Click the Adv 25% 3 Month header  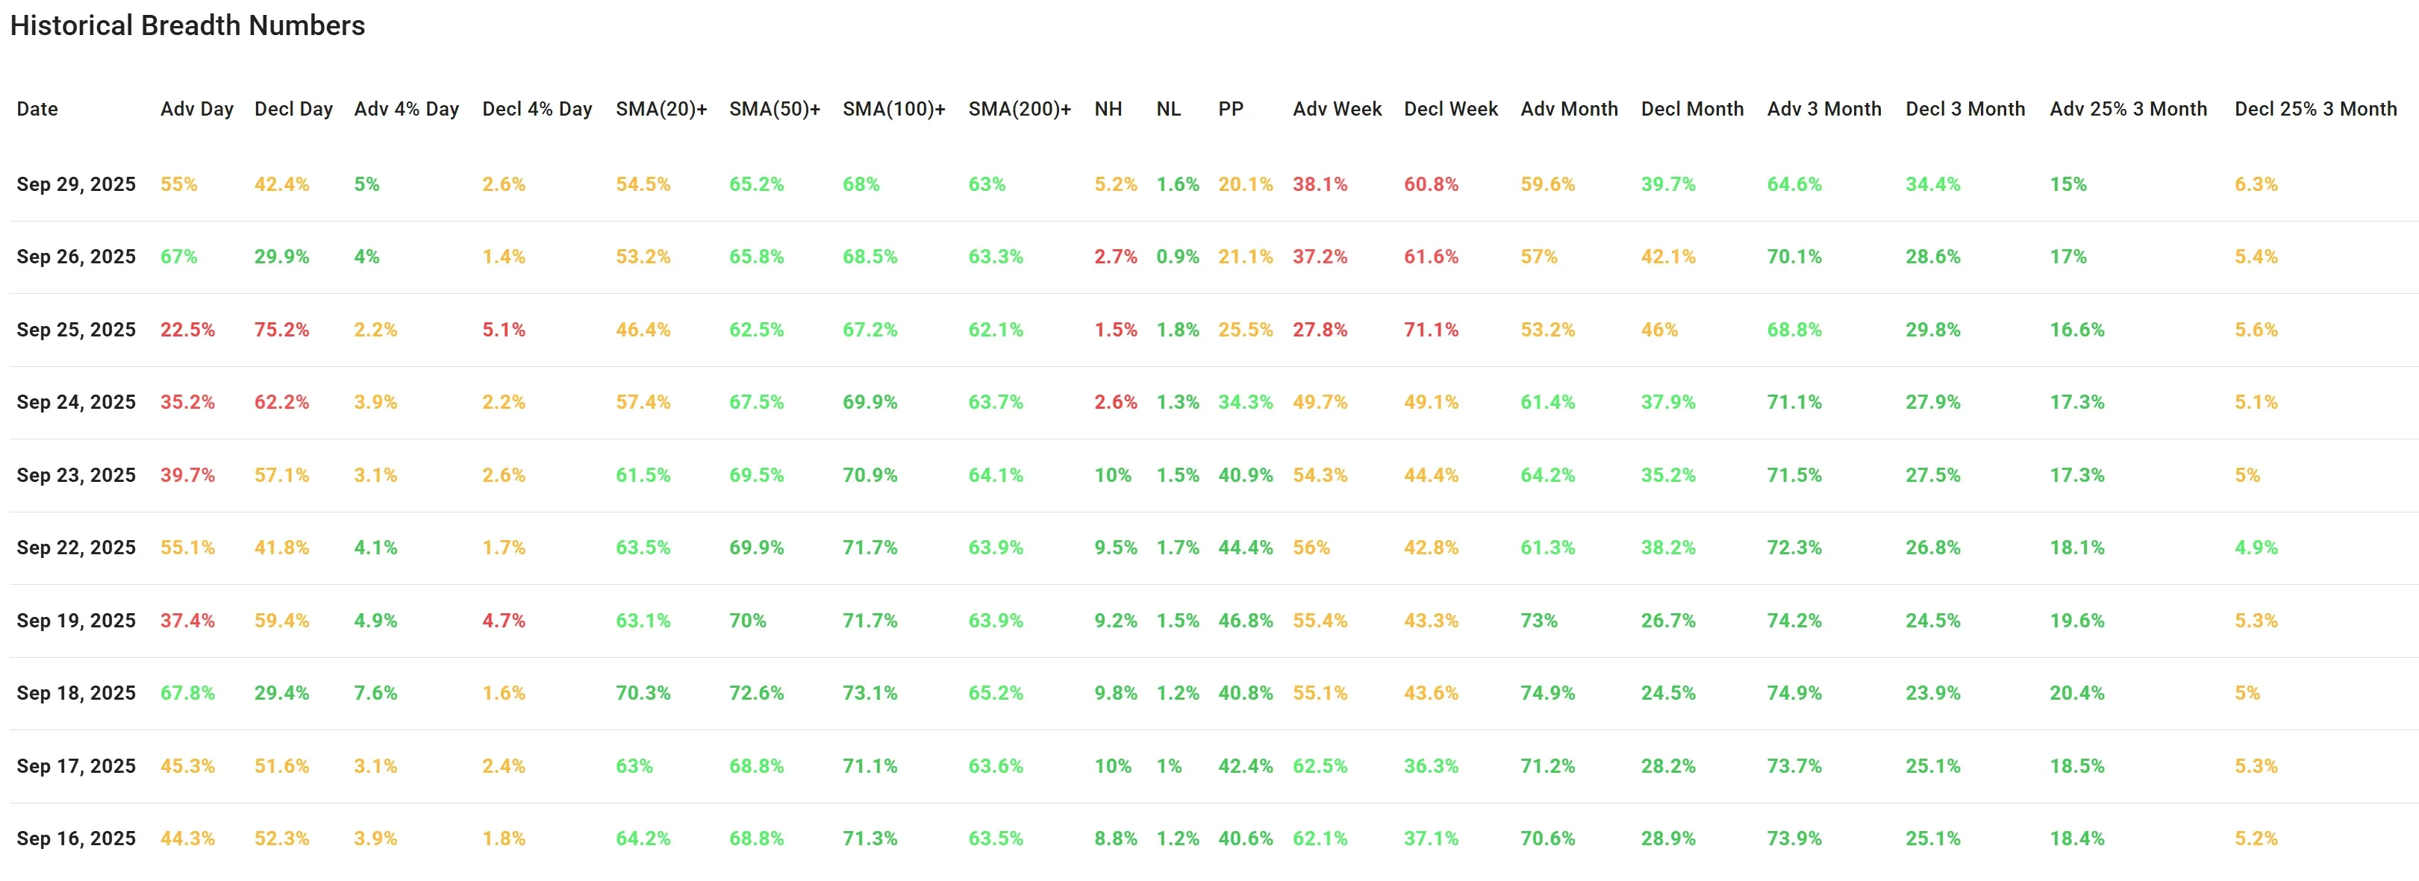[x=2128, y=109]
